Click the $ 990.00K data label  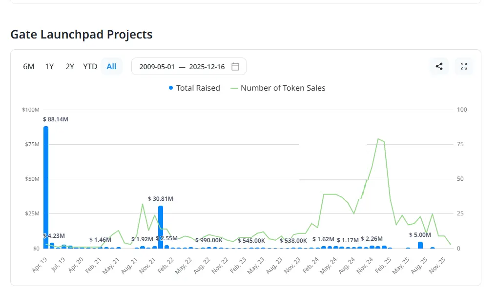(209, 240)
